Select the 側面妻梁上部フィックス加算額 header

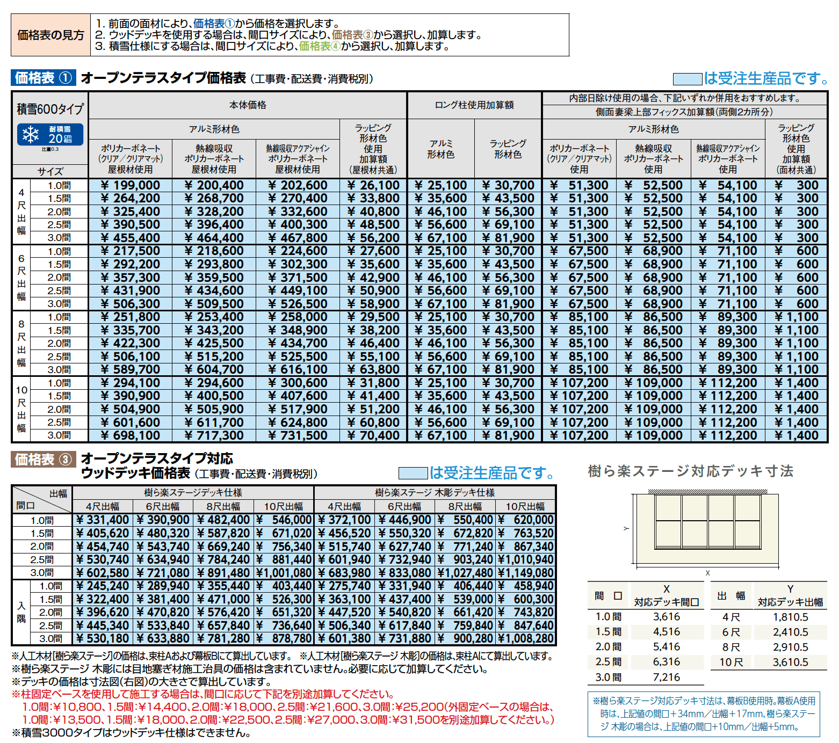click(x=685, y=112)
